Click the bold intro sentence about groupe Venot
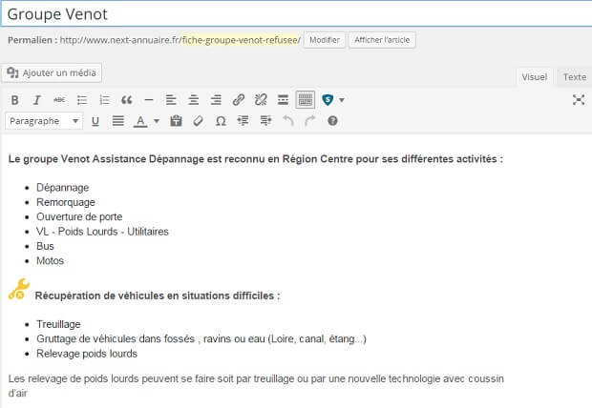Screen dimensions: 592x408 [256, 159]
